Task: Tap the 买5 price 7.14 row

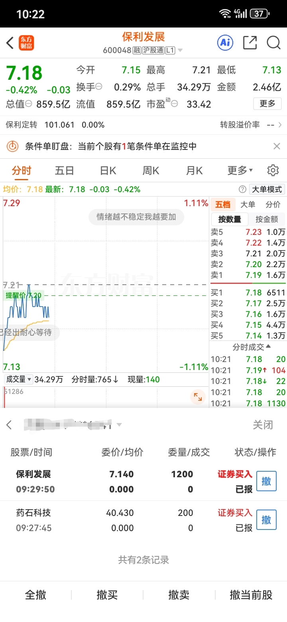Action: coord(248,336)
